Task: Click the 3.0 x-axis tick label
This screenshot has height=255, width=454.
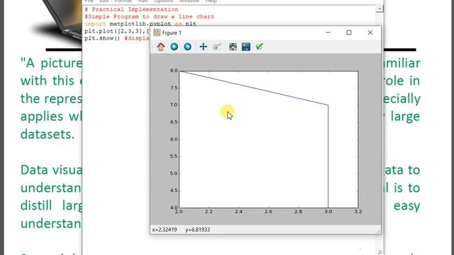Action: [x=328, y=212]
